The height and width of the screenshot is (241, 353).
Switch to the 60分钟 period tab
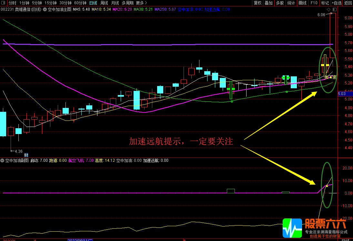[x=80, y=3]
